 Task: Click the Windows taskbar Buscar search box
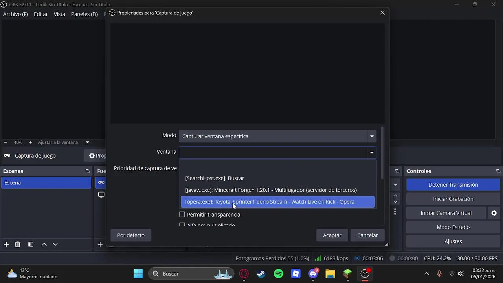pos(191,274)
